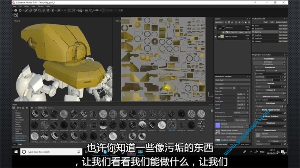Expand the Thickness section

(257, 123)
